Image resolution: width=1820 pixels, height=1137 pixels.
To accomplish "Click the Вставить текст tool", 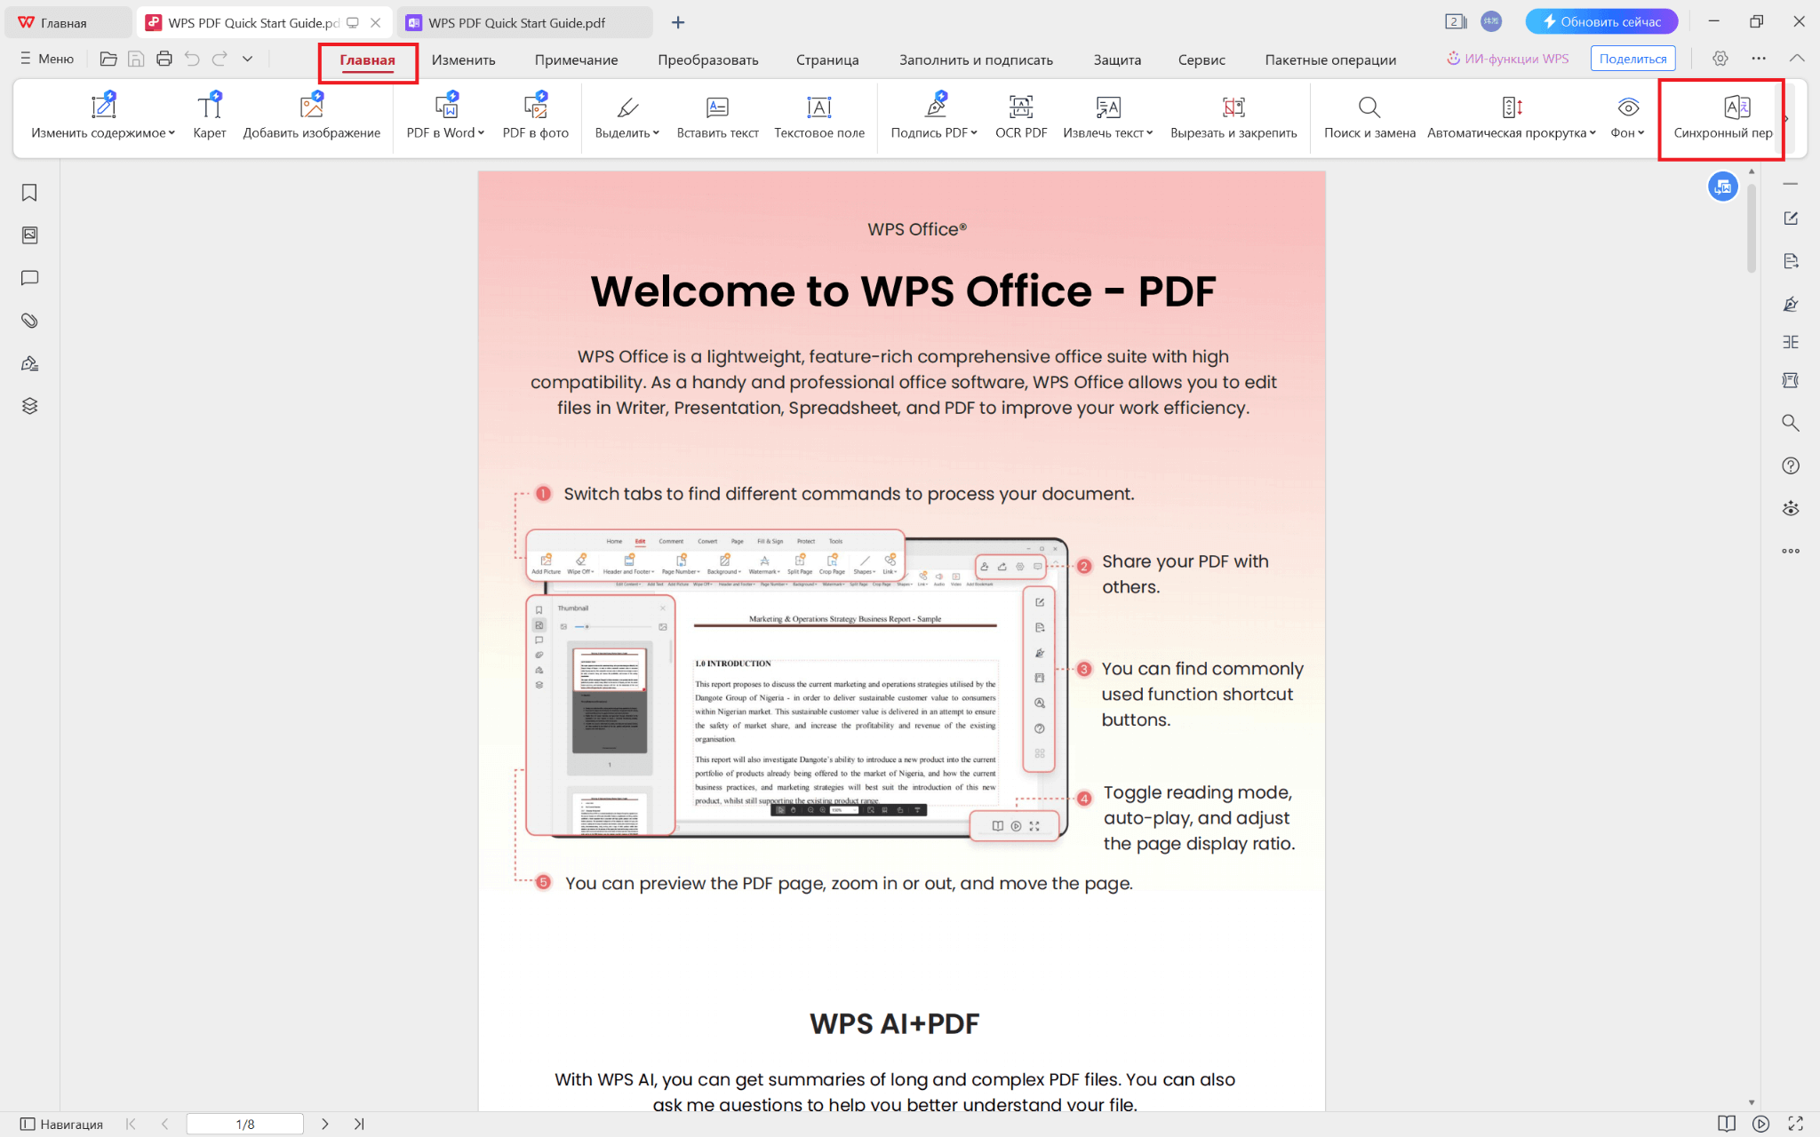I will (x=717, y=116).
